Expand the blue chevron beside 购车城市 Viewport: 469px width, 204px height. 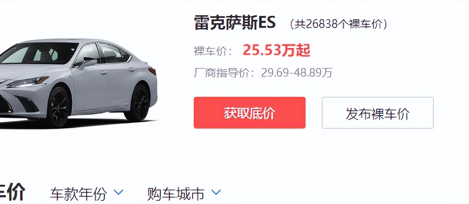(x=216, y=192)
